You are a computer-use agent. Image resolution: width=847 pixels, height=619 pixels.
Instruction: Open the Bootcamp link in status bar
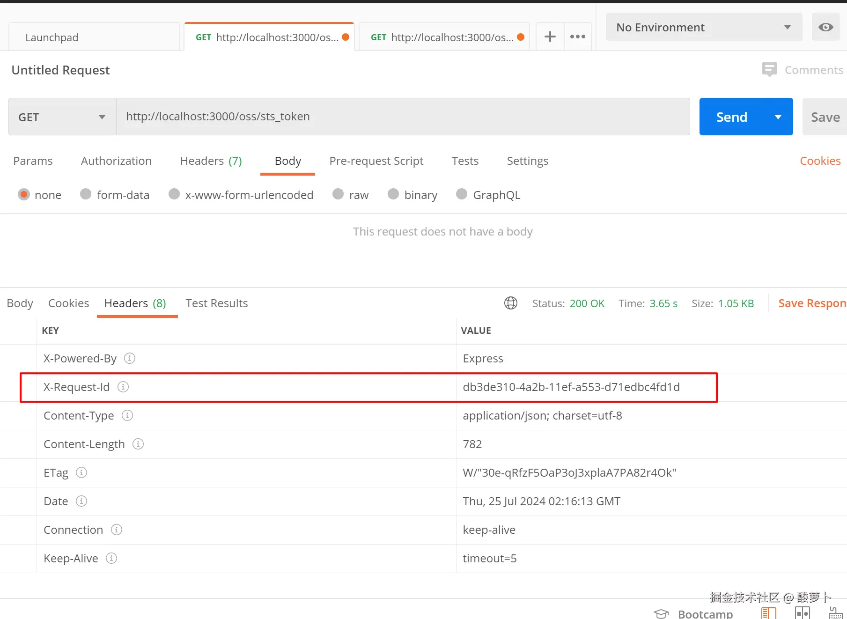[705, 614]
